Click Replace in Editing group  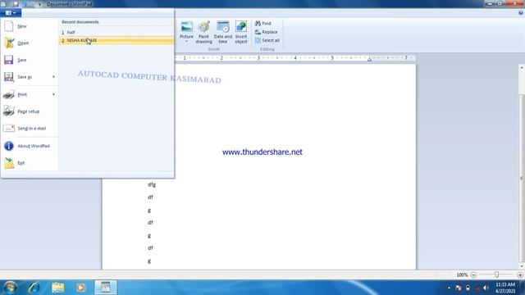266,32
